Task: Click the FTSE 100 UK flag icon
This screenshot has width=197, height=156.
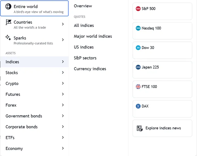Action: pyautogui.click(x=138, y=87)
